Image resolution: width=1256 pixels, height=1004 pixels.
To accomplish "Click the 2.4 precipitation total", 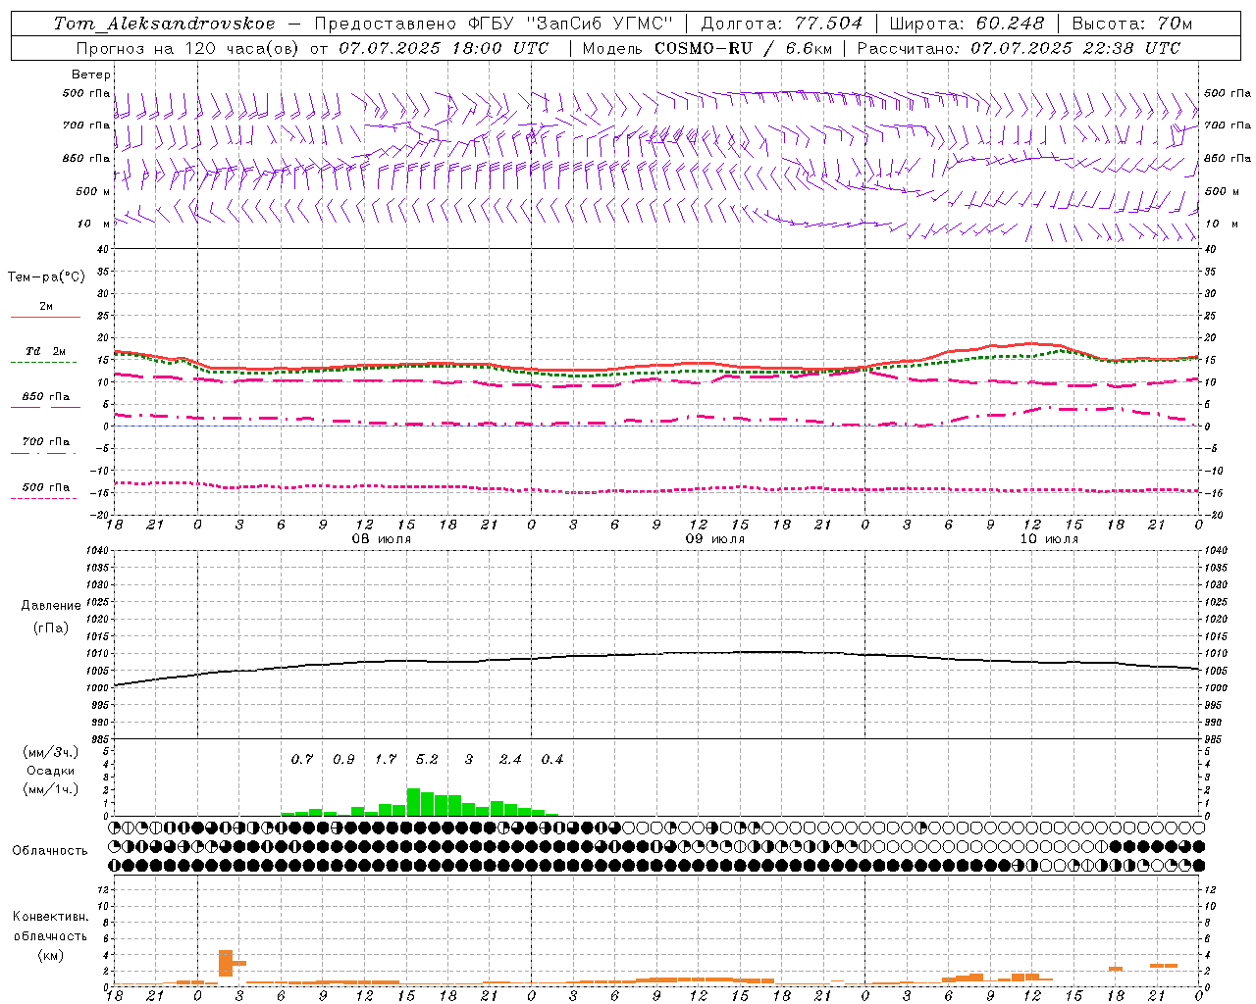I will pyautogui.click(x=510, y=759).
